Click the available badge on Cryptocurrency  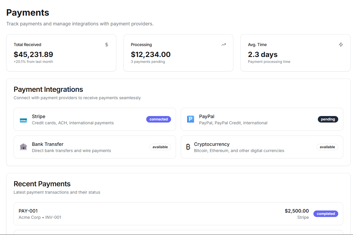327,147
